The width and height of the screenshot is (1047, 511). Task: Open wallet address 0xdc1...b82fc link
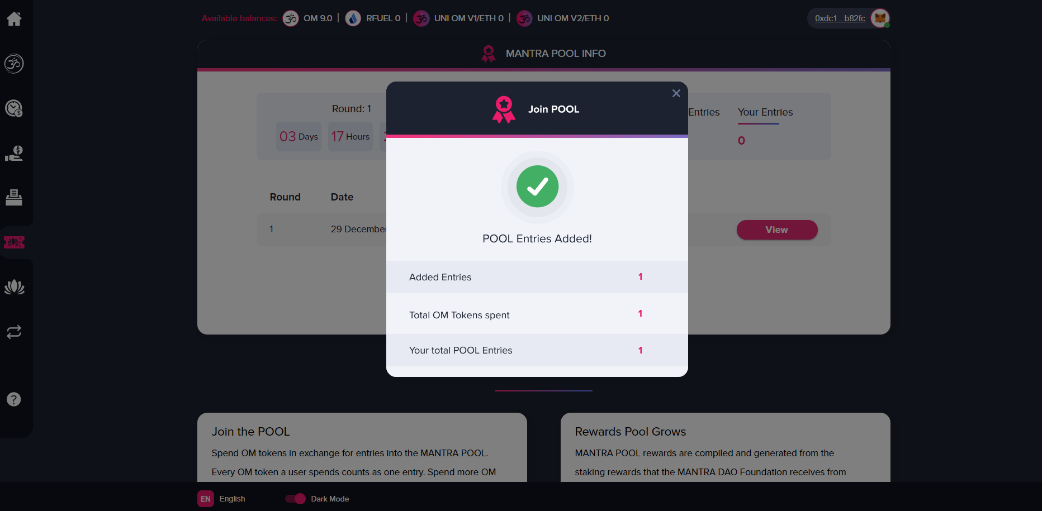pos(840,18)
